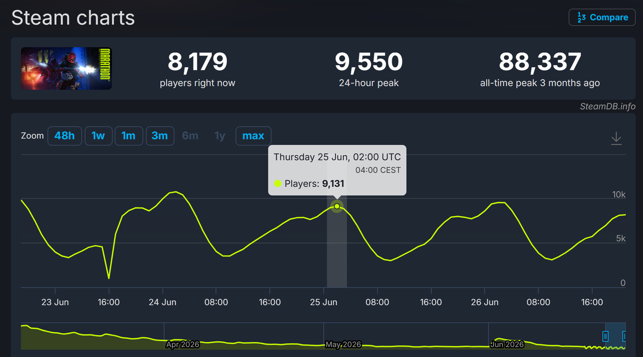Set zoom to 48h

pyautogui.click(x=64, y=136)
